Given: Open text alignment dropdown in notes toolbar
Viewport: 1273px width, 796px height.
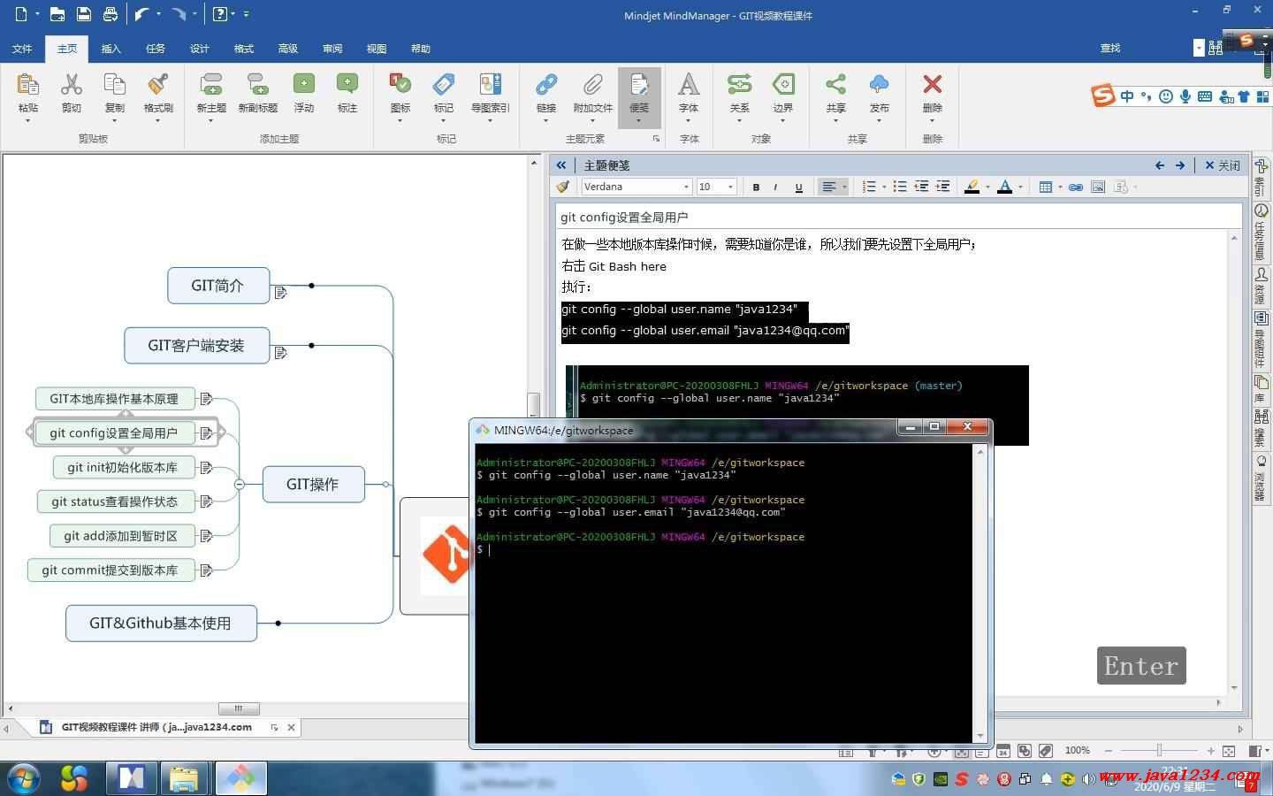Looking at the screenshot, I should [x=844, y=187].
